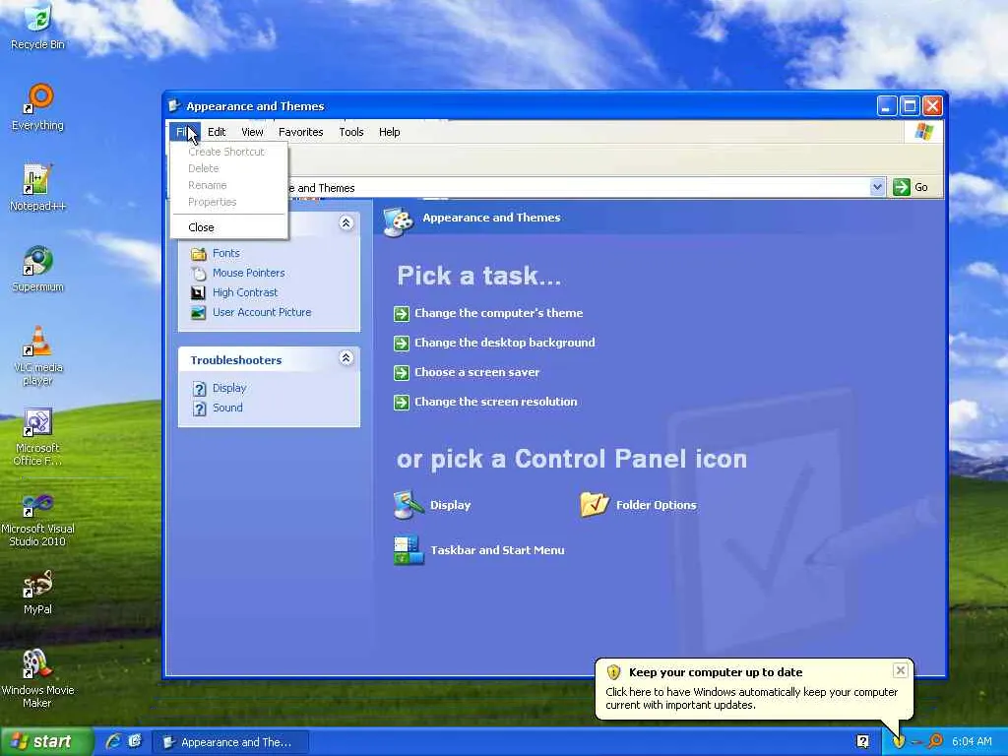Launch Internet Explorer from Quick Launch

(x=113, y=741)
